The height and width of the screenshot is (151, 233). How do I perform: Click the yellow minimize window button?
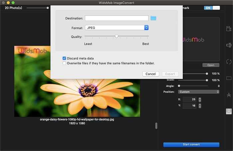pos(8,3)
